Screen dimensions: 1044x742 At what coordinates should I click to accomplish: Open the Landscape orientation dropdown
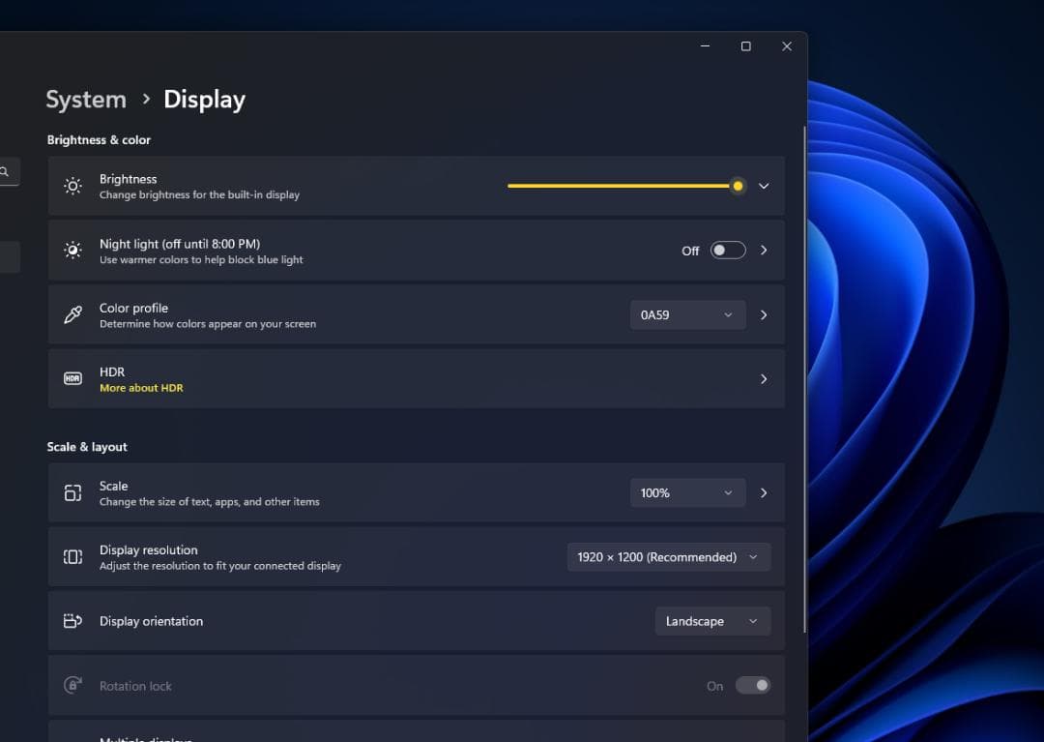[x=712, y=621]
